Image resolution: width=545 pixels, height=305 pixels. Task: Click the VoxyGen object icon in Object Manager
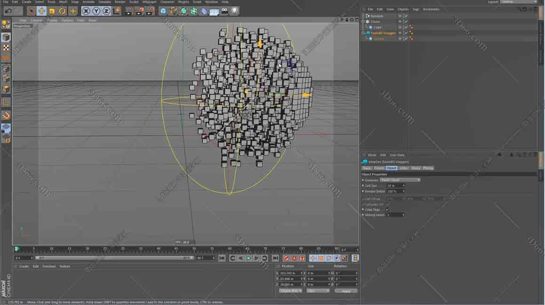point(368,33)
